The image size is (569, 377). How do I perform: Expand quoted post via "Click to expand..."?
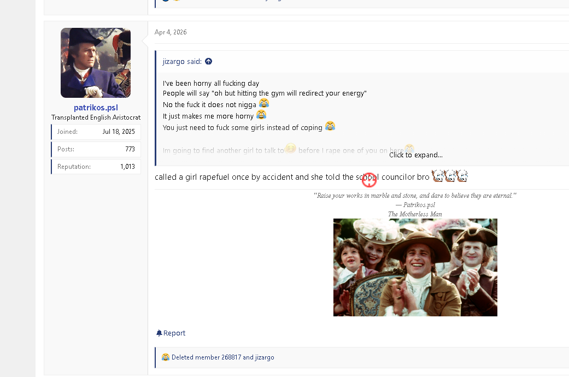coord(416,155)
